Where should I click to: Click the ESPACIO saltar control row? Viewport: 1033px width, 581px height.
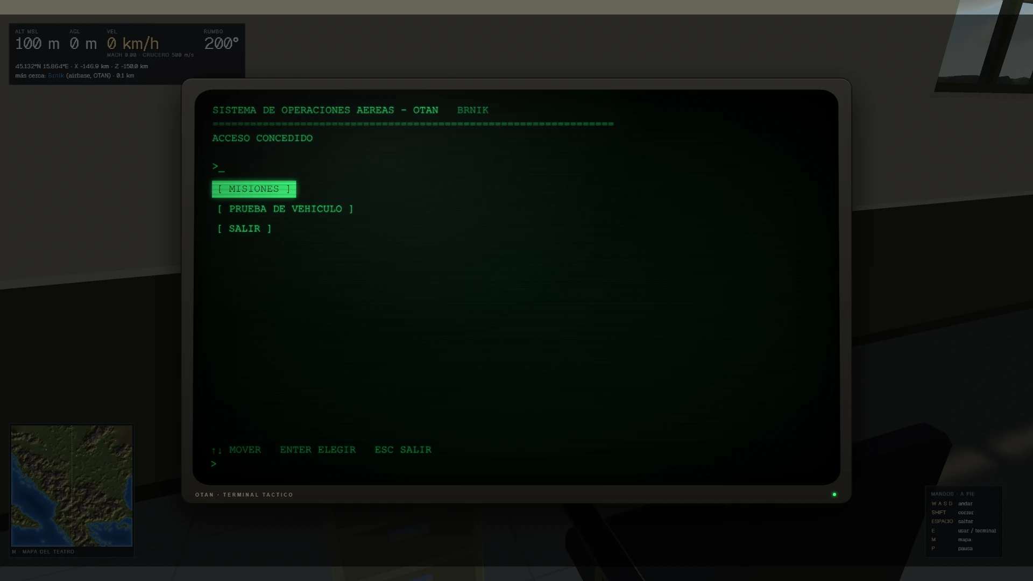pyautogui.click(x=963, y=521)
